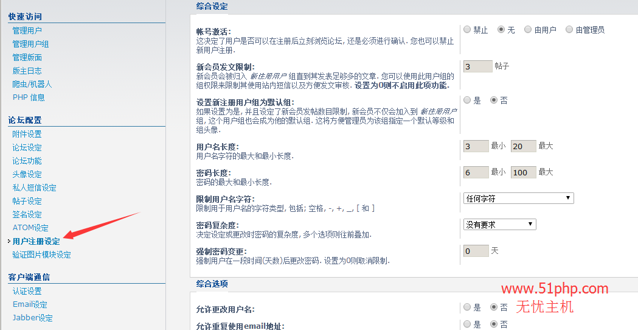Open 论坛功能 menu entry
The width and height of the screenshot is (638, 330).
coord(27,161)
